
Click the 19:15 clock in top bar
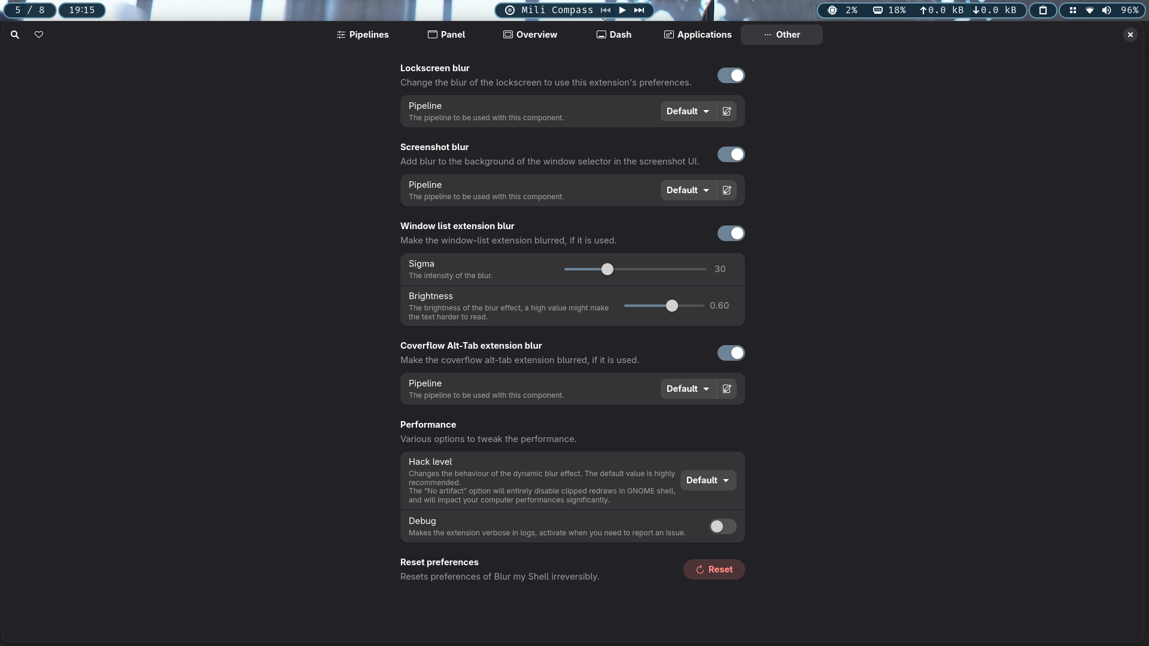[x=81, y=10]
